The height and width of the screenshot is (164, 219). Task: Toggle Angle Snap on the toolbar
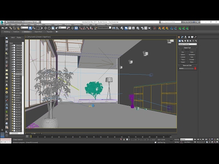84,28
